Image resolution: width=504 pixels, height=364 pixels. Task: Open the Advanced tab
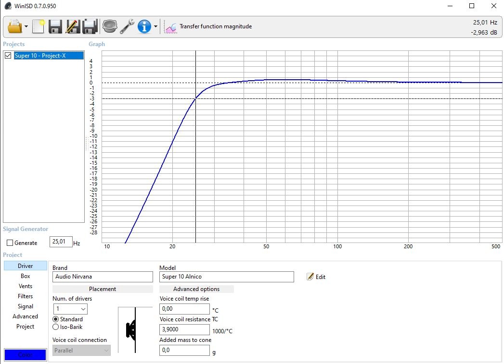pos(26,316)
